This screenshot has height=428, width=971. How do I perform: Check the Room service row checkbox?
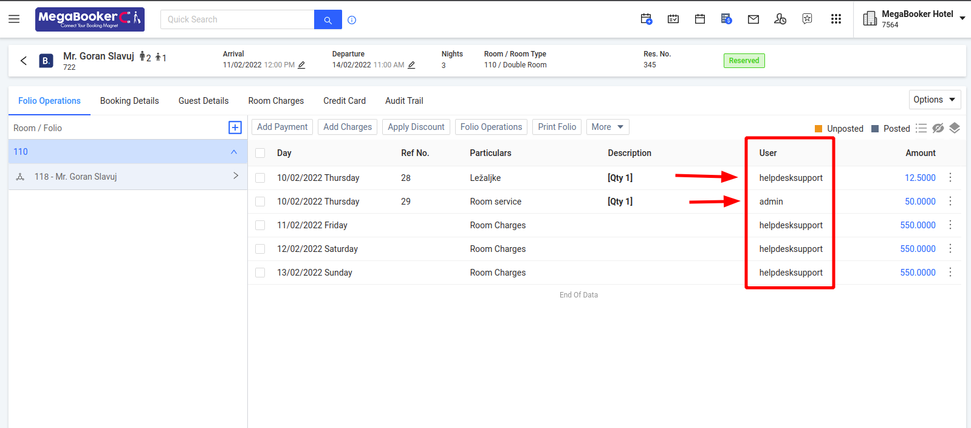pyautogui.click(x=260, y=202)
